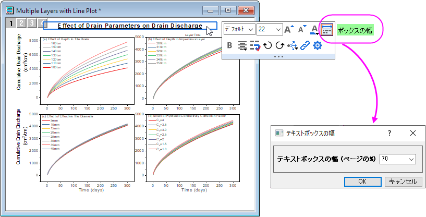Decrease font size with the small A icon
Screen dimensions: 426x217
[302, 29]
